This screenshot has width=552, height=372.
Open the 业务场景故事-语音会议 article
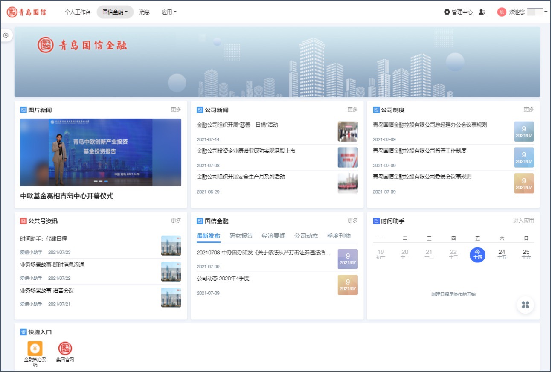(x=47, y=291)
